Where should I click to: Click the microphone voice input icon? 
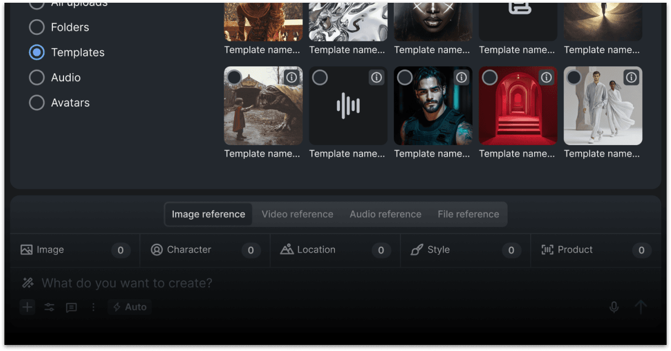coord(614,307)
